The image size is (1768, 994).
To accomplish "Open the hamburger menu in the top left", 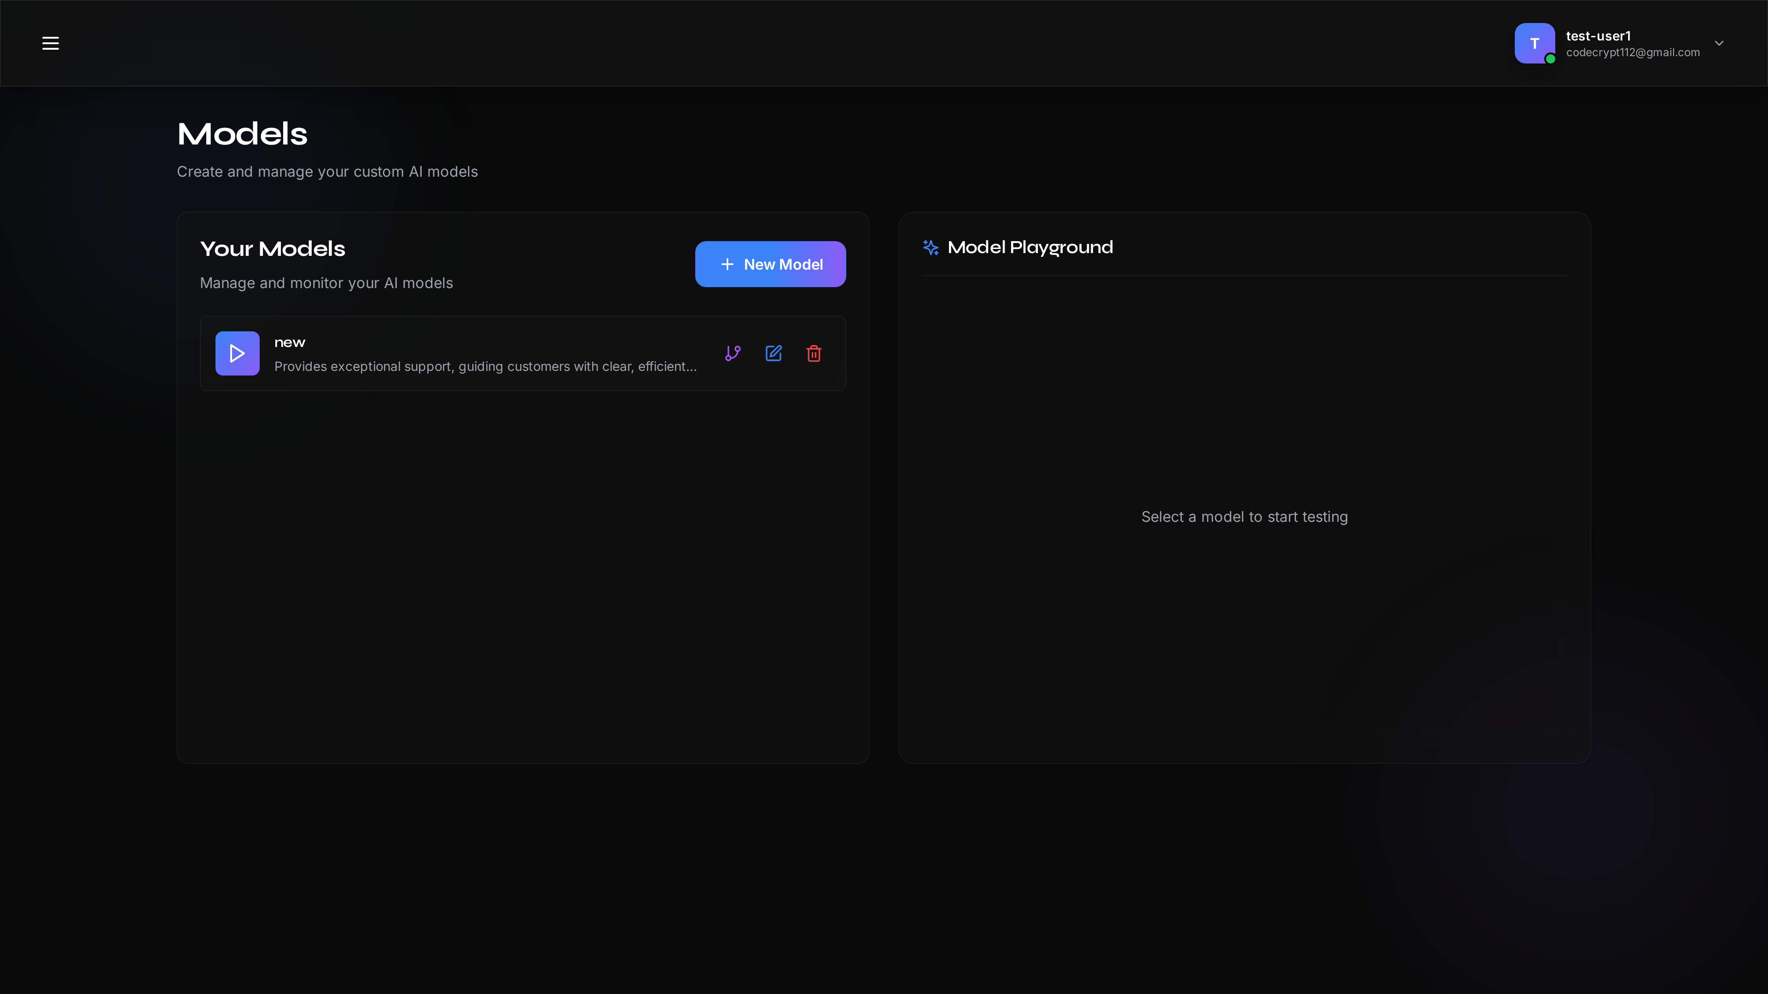I will tap(50, 42).
